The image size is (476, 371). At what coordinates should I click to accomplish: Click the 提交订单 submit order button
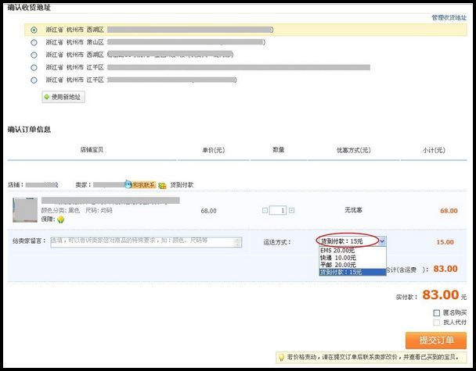click(x=435, y=341)
